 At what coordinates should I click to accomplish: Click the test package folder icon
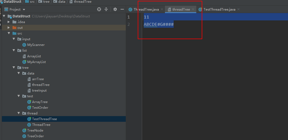pos(24,96)
